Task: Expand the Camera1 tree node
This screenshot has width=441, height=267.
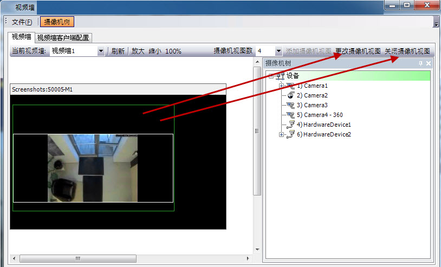Action: click(x=281, y=86)
